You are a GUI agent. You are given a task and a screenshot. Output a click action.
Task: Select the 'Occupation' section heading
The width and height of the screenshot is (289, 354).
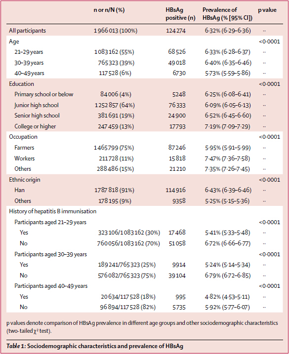23,137
